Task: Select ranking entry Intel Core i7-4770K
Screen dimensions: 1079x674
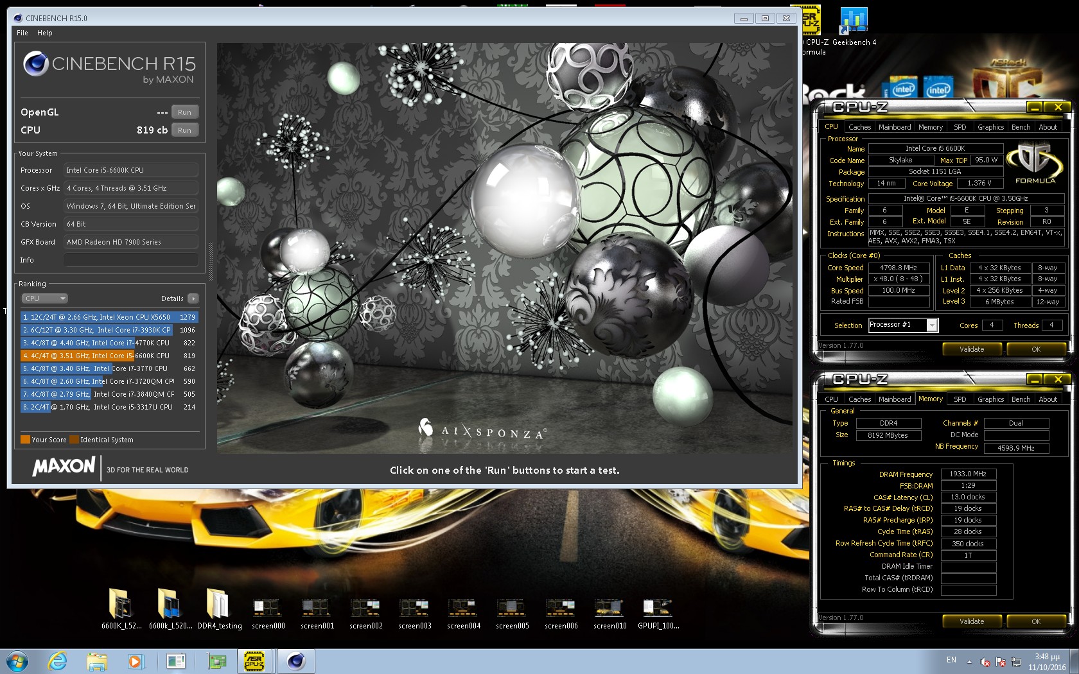Action: pyautogui.click(x=109, y=343)
